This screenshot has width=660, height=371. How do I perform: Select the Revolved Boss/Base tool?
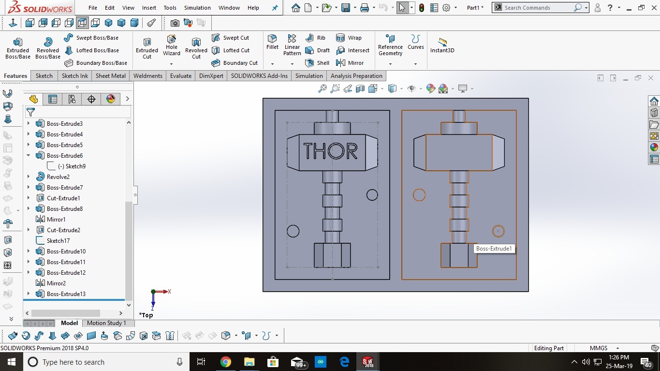48,48
